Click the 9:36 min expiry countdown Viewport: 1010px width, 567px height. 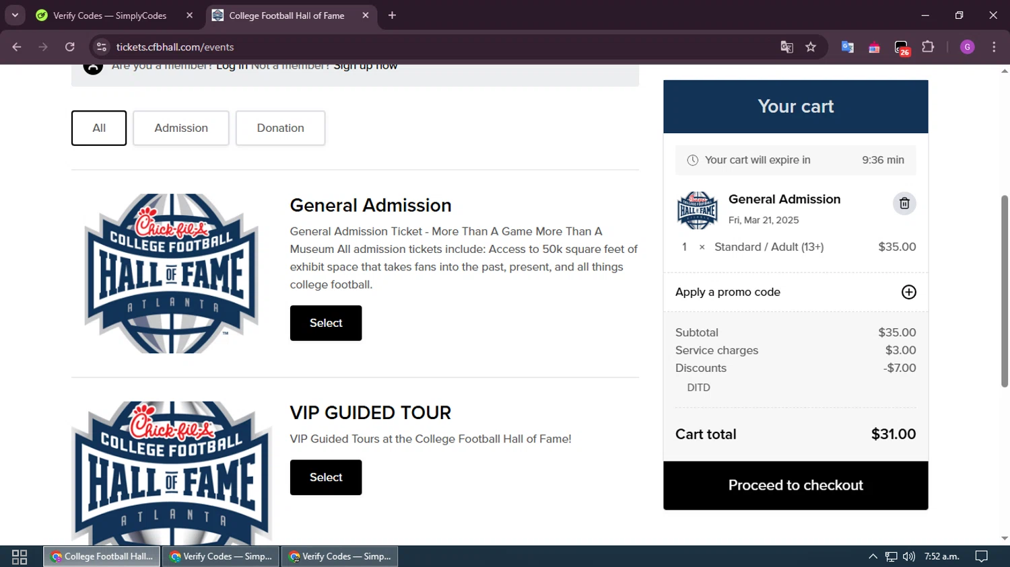coord(883,160)
